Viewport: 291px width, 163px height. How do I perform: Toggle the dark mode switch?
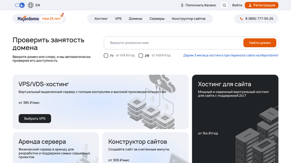coord(19,5)
